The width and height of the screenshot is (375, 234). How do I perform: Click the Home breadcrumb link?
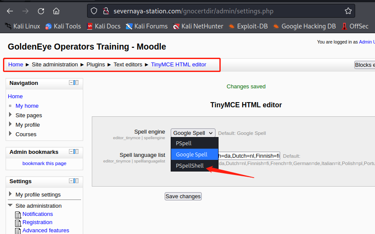click(x=16, y=65)
